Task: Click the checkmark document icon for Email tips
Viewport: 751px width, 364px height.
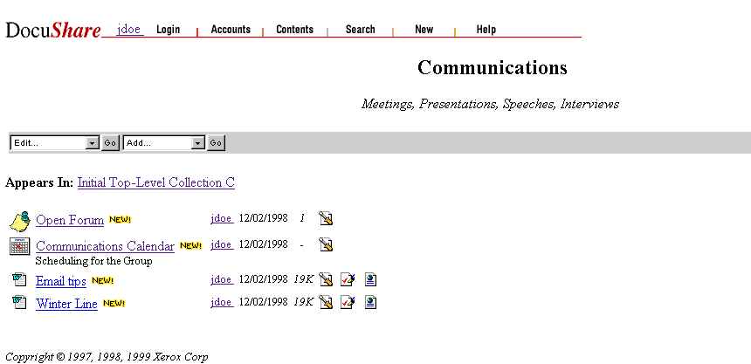Action: click(x=348, y=280)
